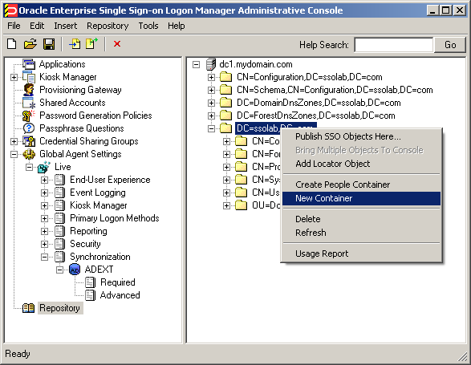
Task: Expand the OU=Dc subfolder node
Action: (x=227, y=206)
